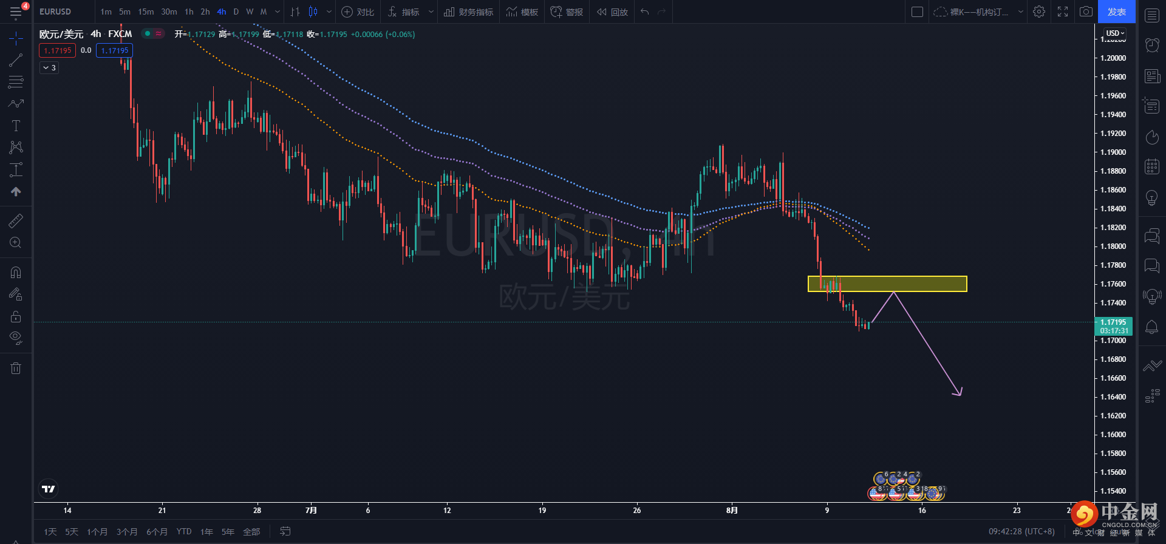Set range to 3个月 in bottom bar
1166x544 pixels.
(x=127, y=532)
